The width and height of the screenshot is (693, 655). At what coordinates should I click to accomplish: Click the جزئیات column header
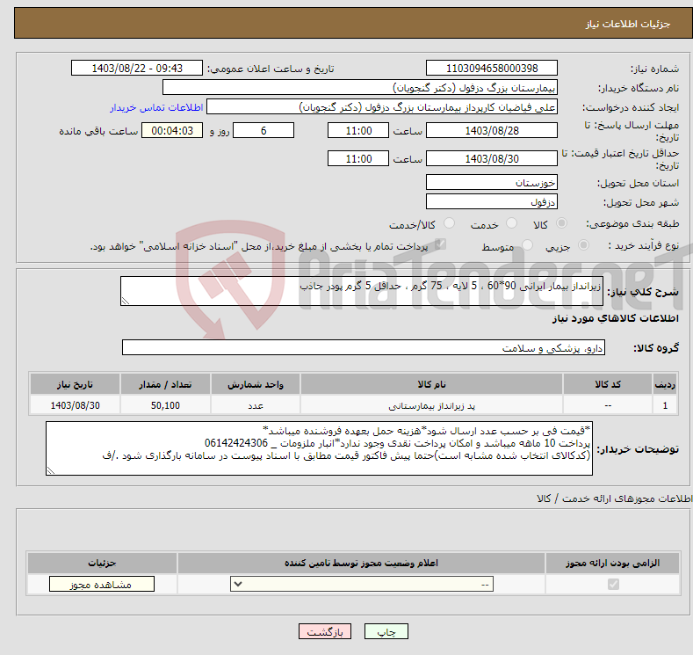tap(102, 563)
